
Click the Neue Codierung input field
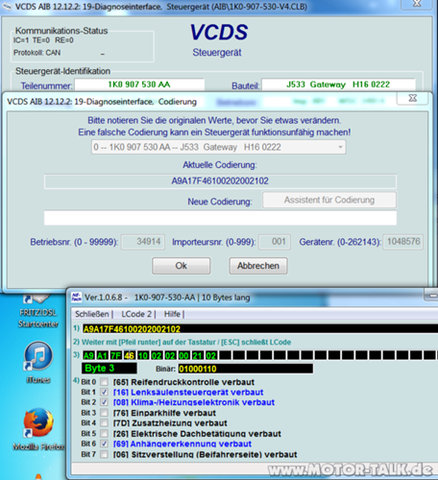pos(220,218)
